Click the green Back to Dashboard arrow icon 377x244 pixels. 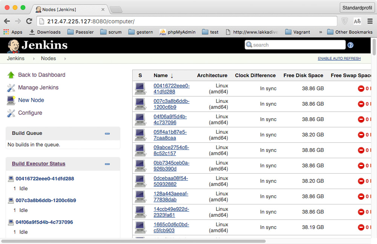[x=11, y=75]
